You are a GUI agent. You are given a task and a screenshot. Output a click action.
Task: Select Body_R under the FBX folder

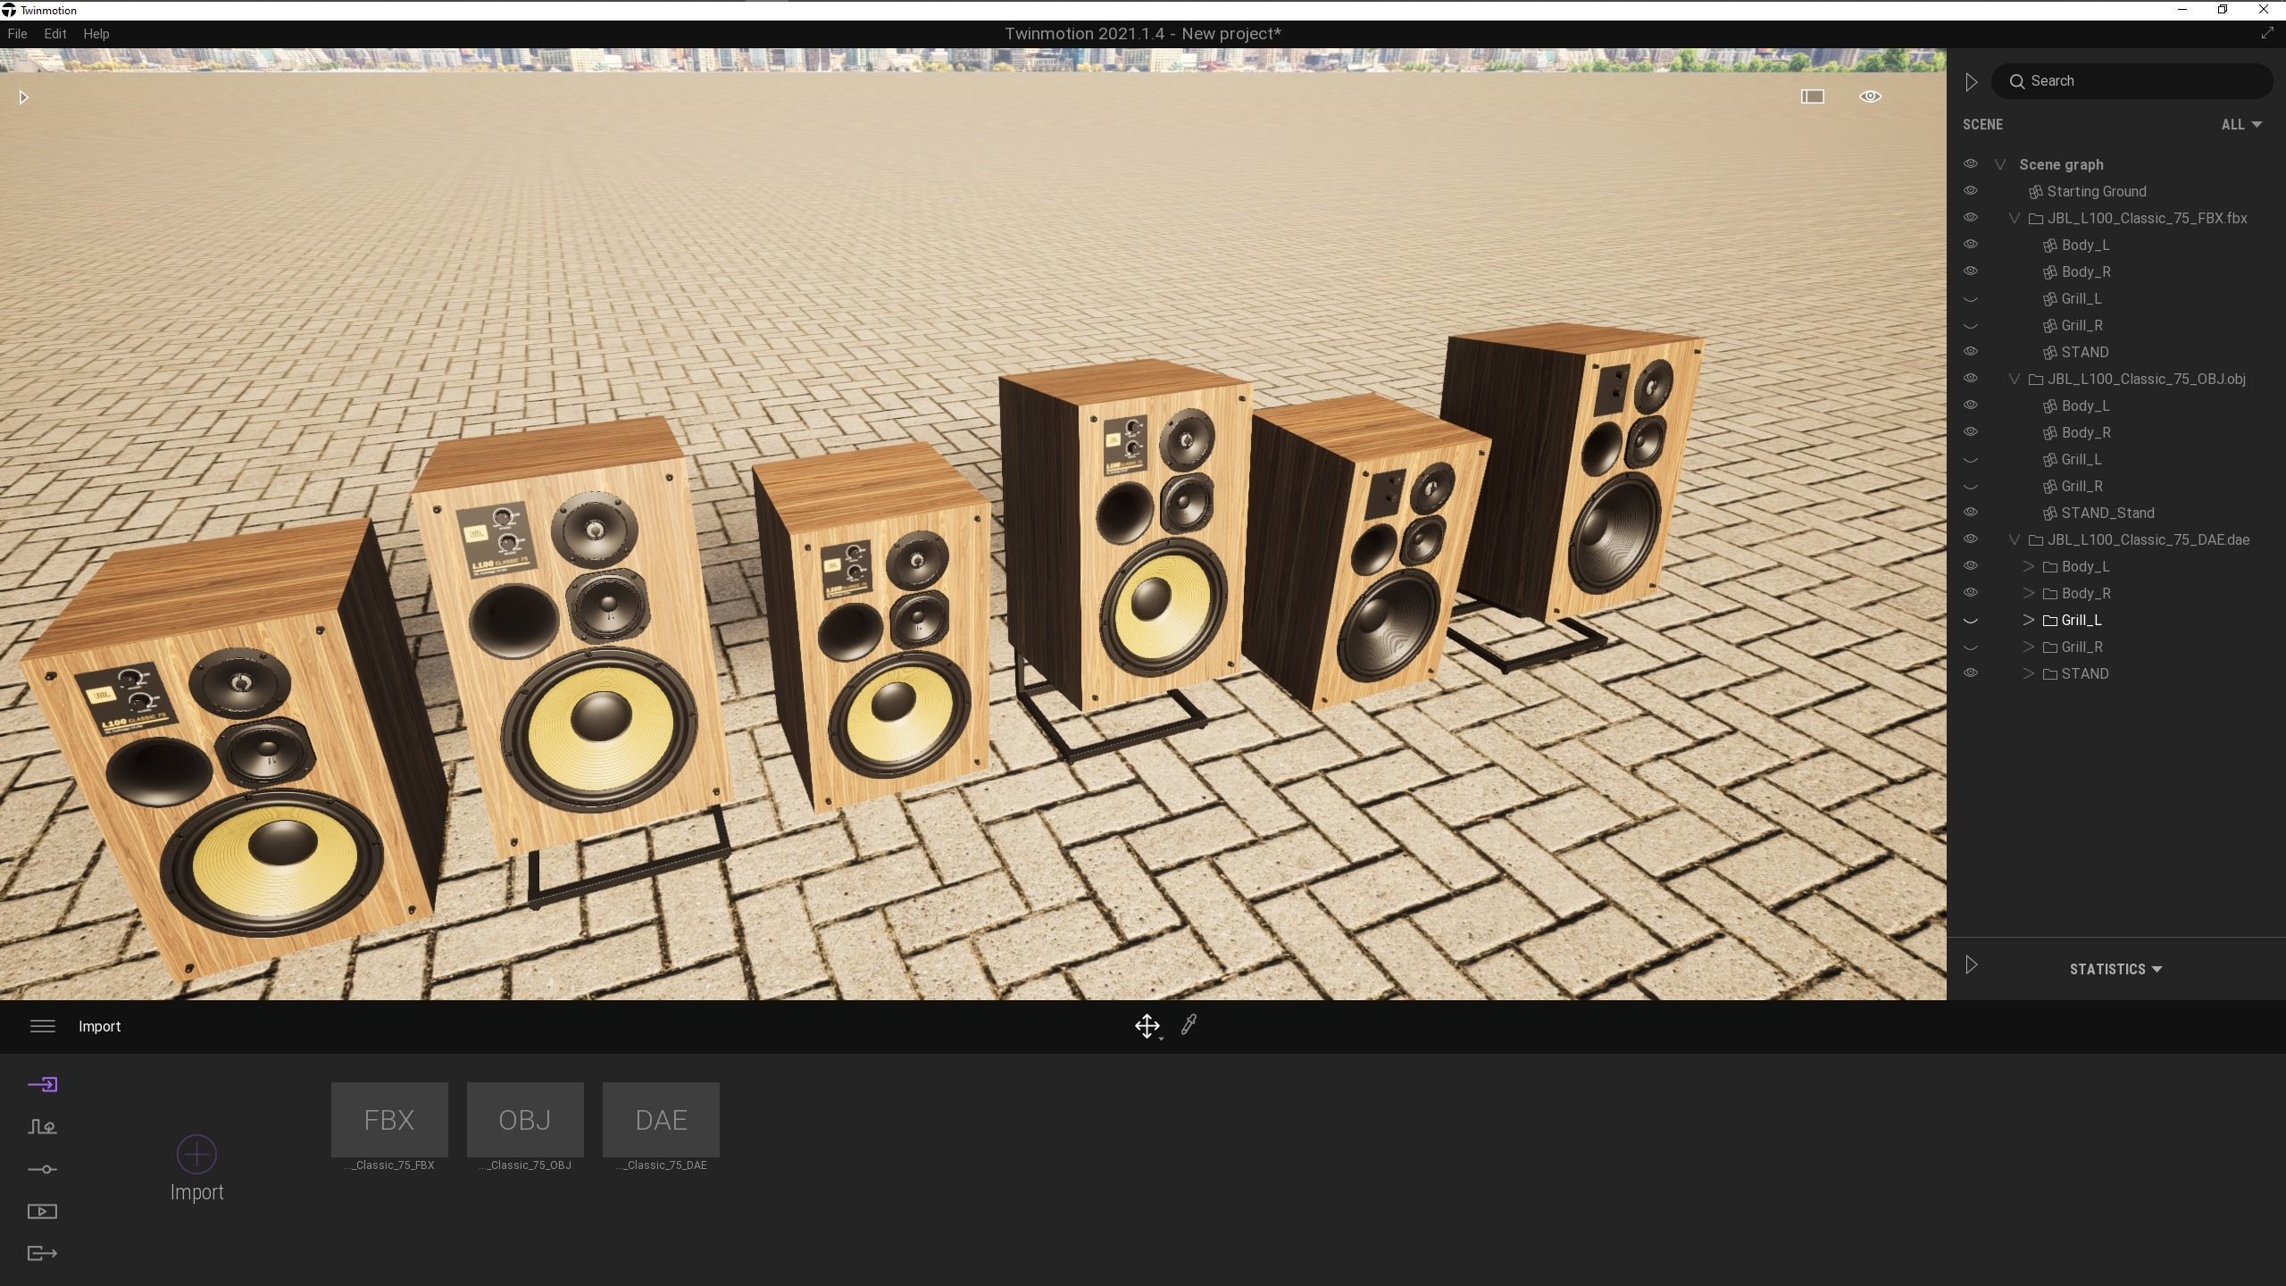coord(2086,272)
